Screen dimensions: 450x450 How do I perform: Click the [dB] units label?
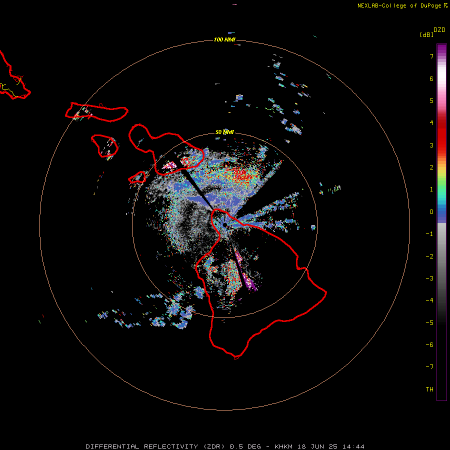[x=427, y=34]
